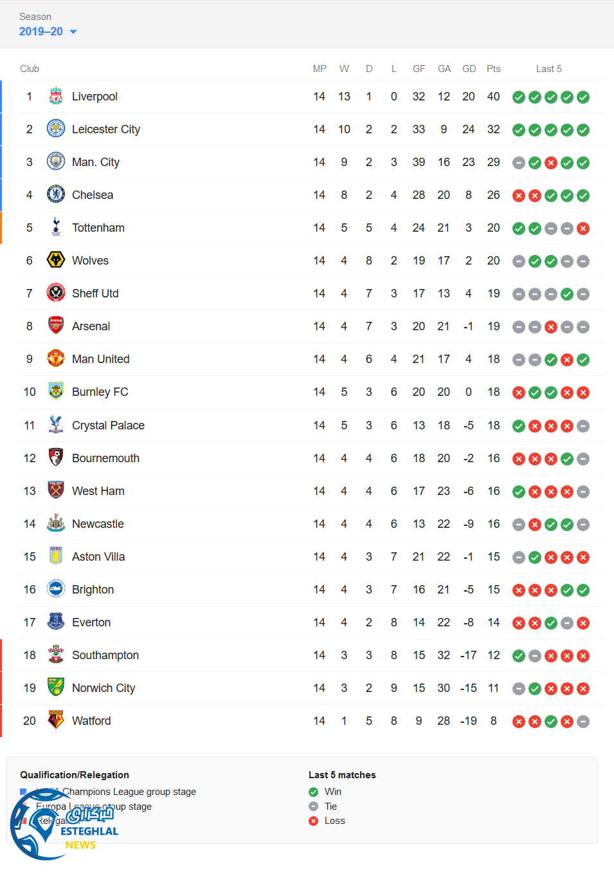This screenshot has width=614, height=878.
Task: Click the Wolves wolf-head logo
Action: pos(56,261)
